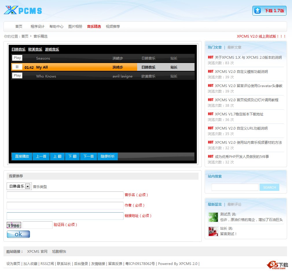Viewport: 292px width, 271px height.
Task: Switch to the 最新文章 tab
Action: click(x=234, y=47)
